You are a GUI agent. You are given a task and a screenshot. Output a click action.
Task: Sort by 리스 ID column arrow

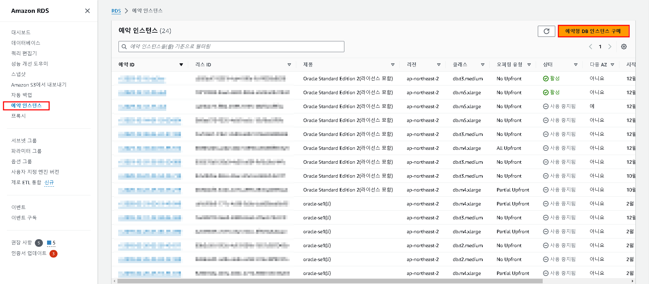289,65
